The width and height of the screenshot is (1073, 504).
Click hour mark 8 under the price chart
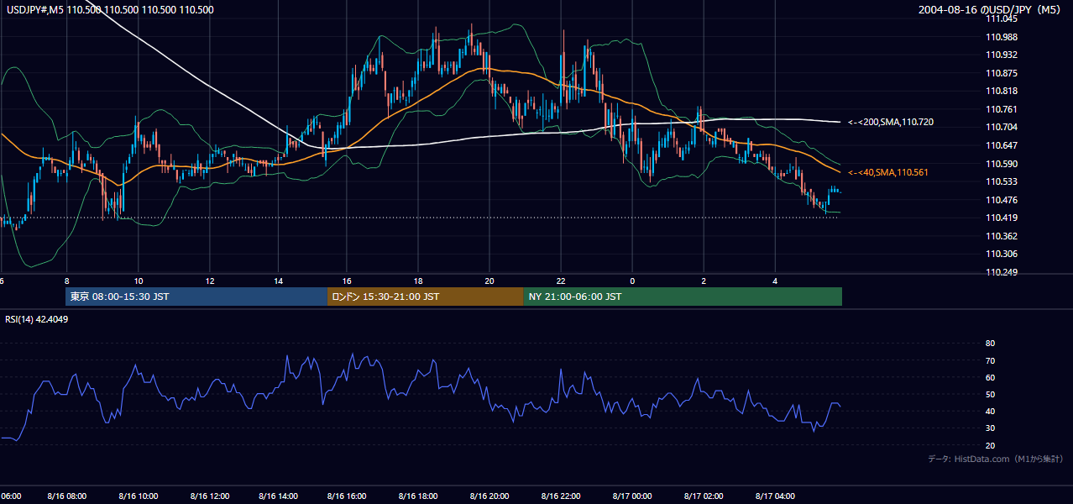tap(66, 281)
